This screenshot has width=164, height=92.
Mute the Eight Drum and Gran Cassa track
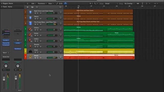pos(35,13)
